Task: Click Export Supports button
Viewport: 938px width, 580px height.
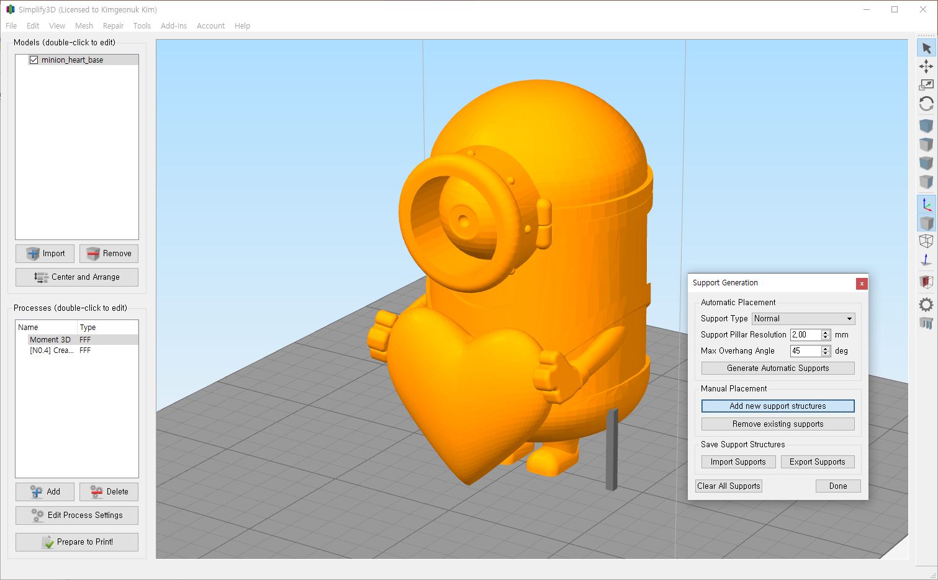Action: point(818,462)
